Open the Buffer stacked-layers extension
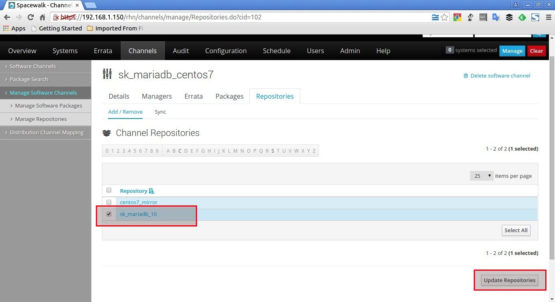Image resolution: width=555 pixels, height=302 pixels. [x=509, y=17]
